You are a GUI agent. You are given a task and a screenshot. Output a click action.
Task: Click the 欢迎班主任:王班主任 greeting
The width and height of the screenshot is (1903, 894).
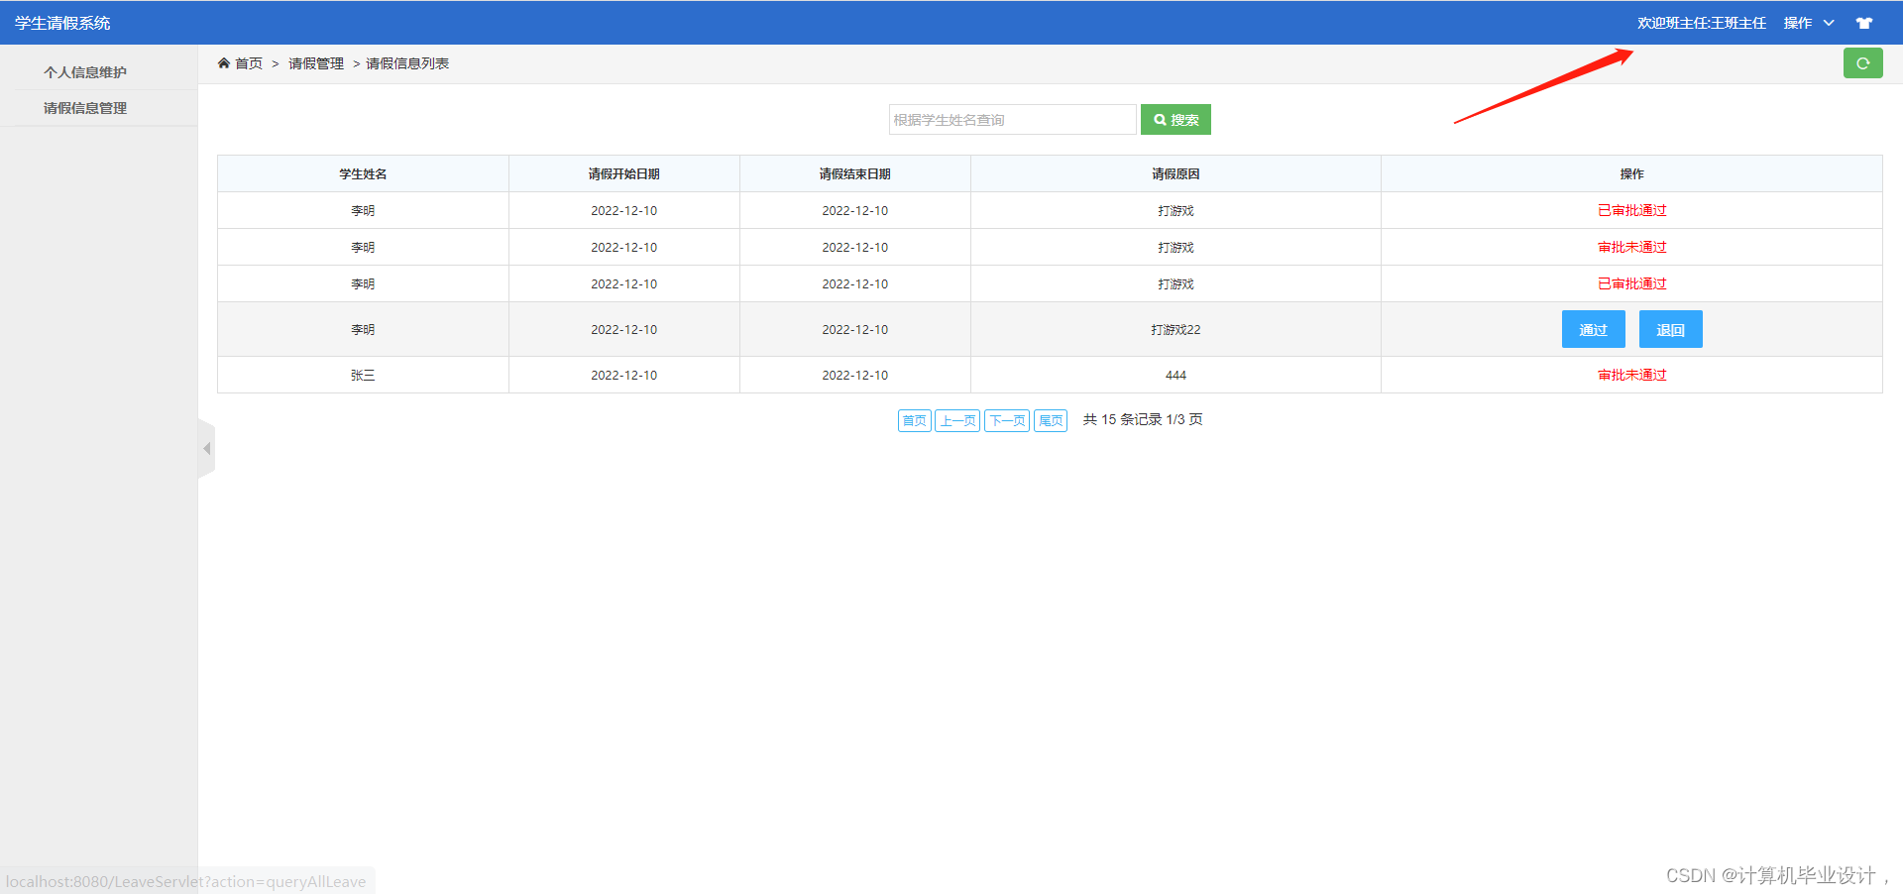coord(1701,23)
